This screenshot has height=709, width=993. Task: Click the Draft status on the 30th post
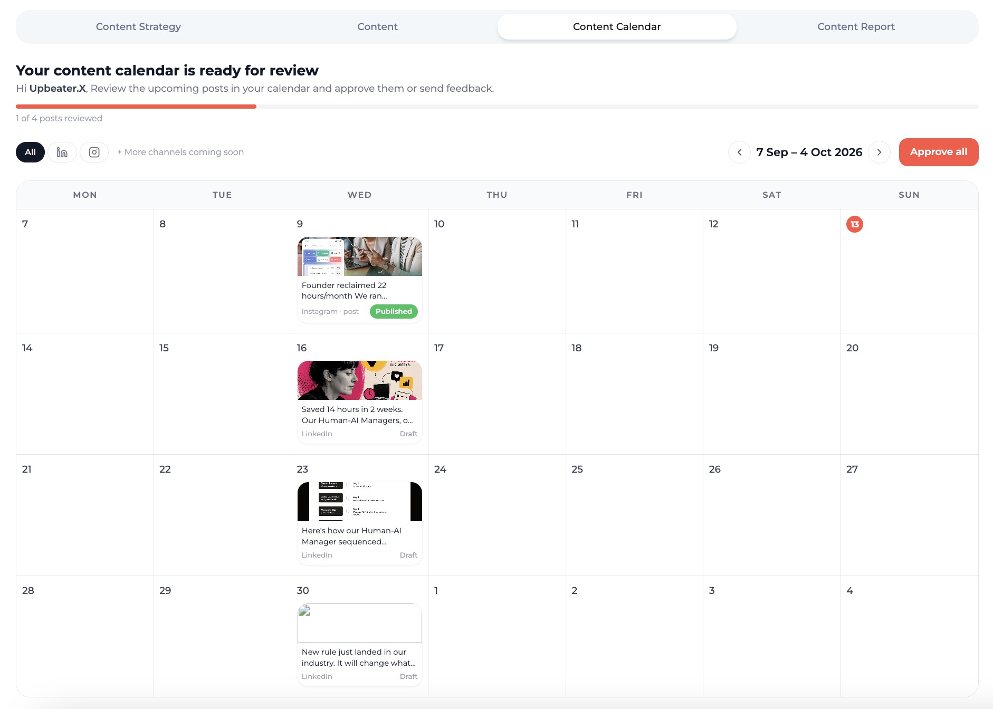408,676
